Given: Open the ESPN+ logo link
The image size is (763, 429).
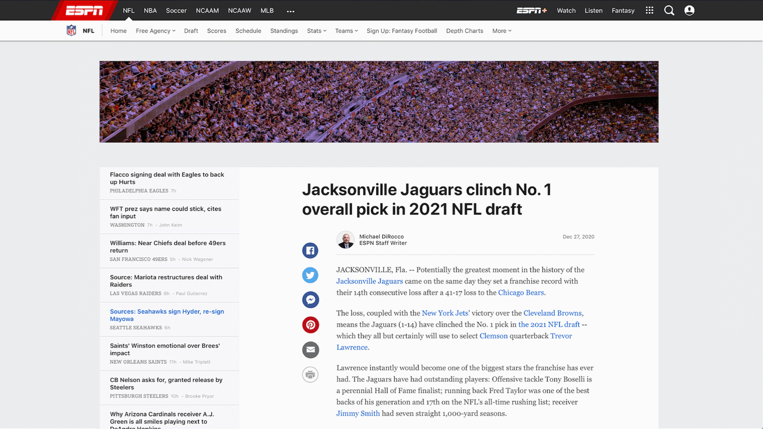Looking at the screenshot, I should [x=532, y=11].
